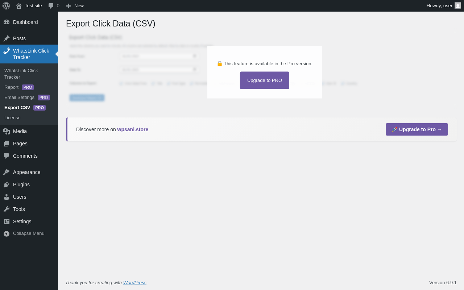This screenshot has height=290, width=464.
Task: Open Posts using the pushpin icon
Action: pyautogui.click(x=7, y=38)
